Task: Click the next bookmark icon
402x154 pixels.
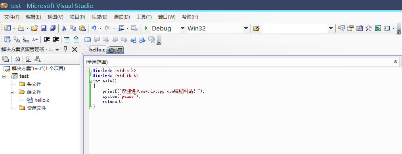Action: (x=105, y=40)
